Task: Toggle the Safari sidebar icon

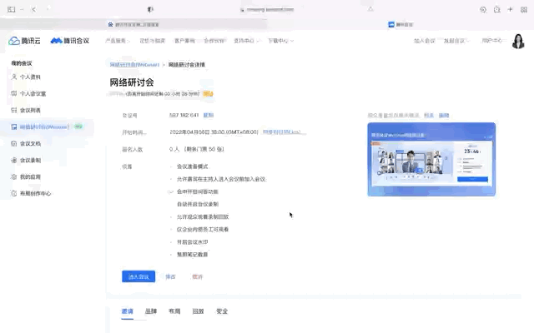Action: pyautogui.click(x=11, y=9)
